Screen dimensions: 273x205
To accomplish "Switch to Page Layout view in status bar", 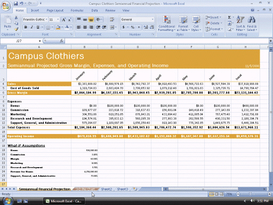I will tap(216, 194).
